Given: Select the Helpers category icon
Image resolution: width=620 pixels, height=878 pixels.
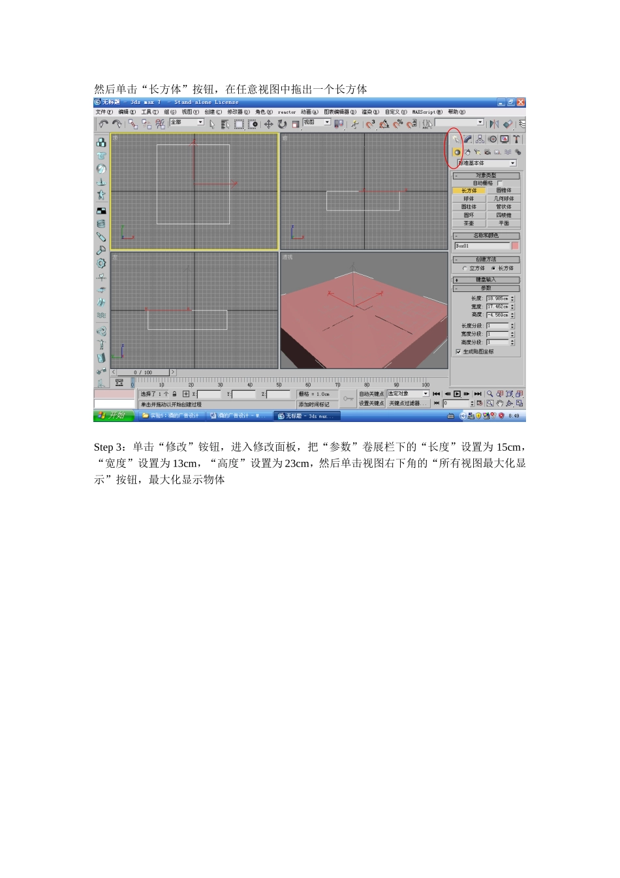Looking at the screenshot, I should tap(497, 152).
